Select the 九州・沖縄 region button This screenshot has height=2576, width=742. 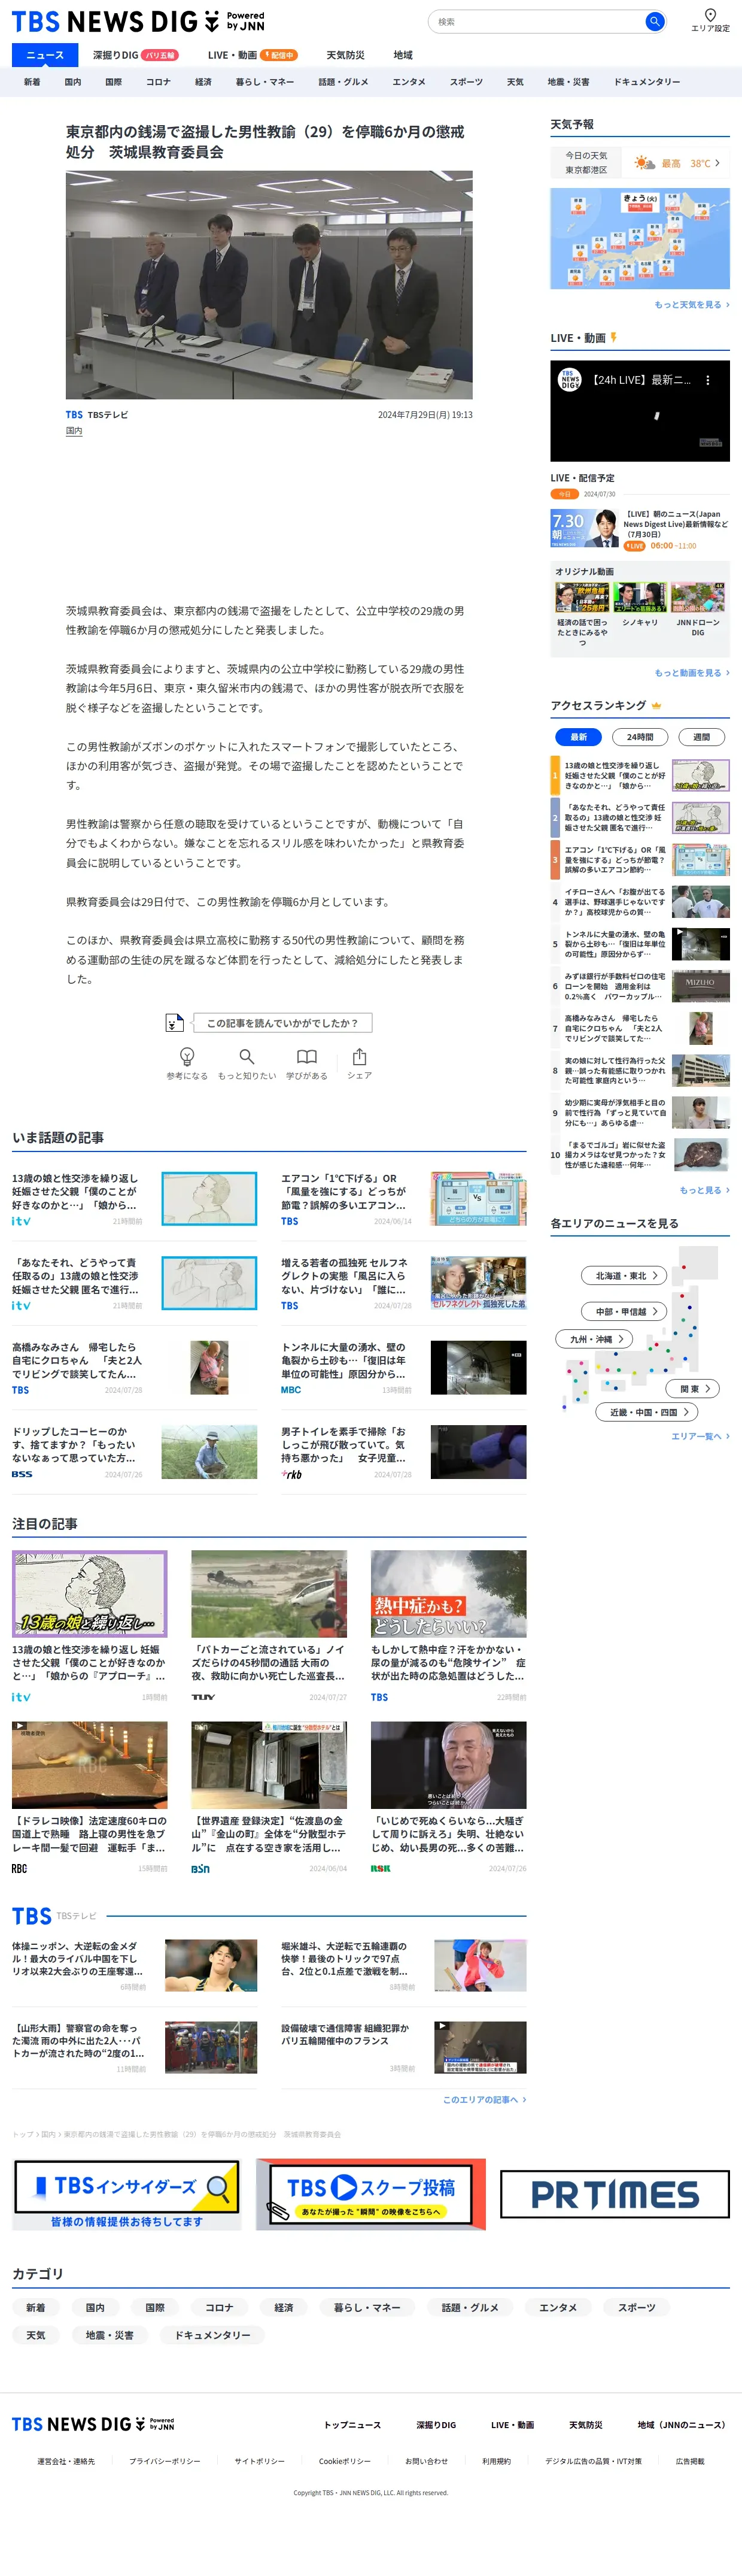tap(594, 1338)
